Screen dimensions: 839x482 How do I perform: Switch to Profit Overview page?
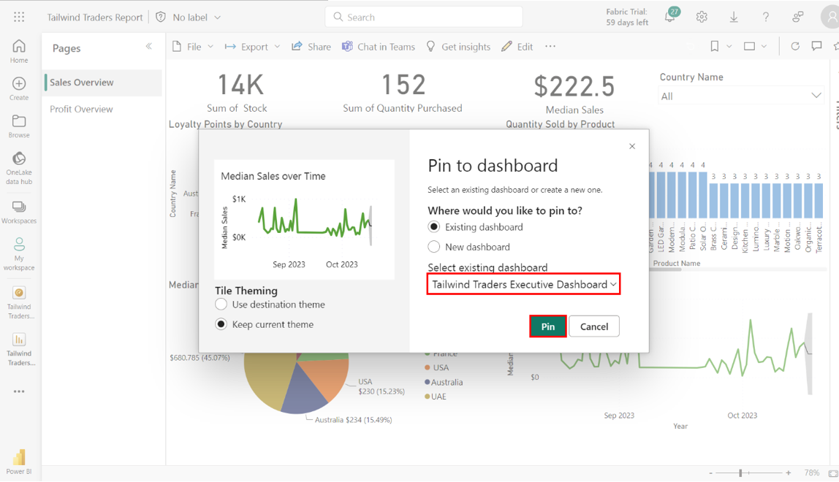(81, 109)
